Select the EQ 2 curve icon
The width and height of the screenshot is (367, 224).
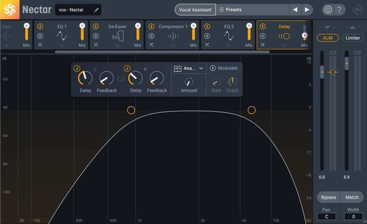[229, 36]
